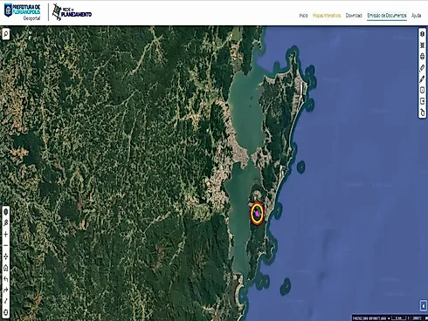Screen dimensions: 428x321
Task: Open the Início menu item
Action: pyautogui.click(x=303, y=16)
